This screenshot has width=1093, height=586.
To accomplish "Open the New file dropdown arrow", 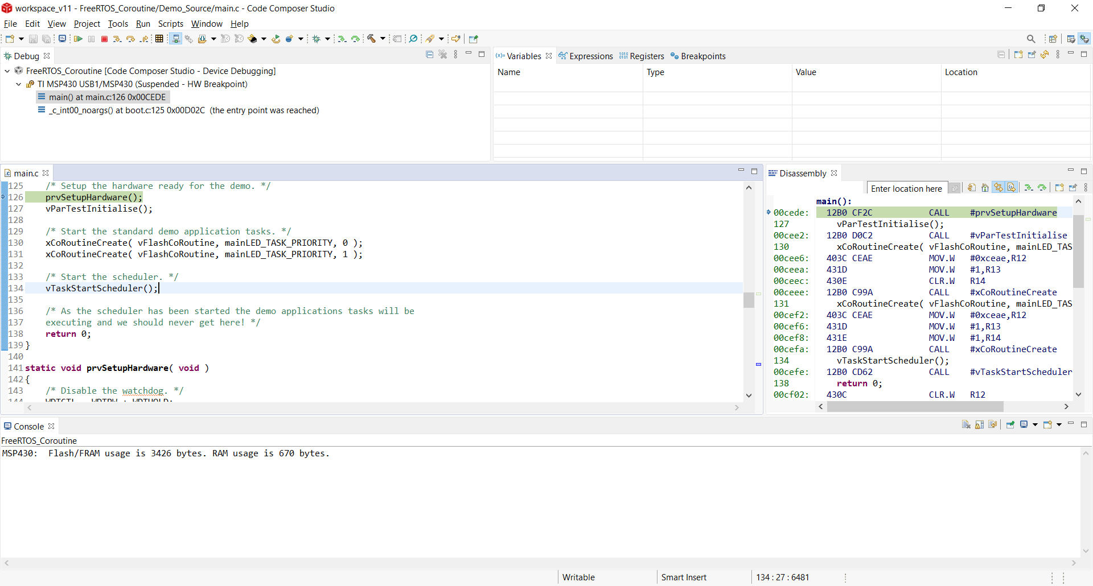I will tap(21, 39).
